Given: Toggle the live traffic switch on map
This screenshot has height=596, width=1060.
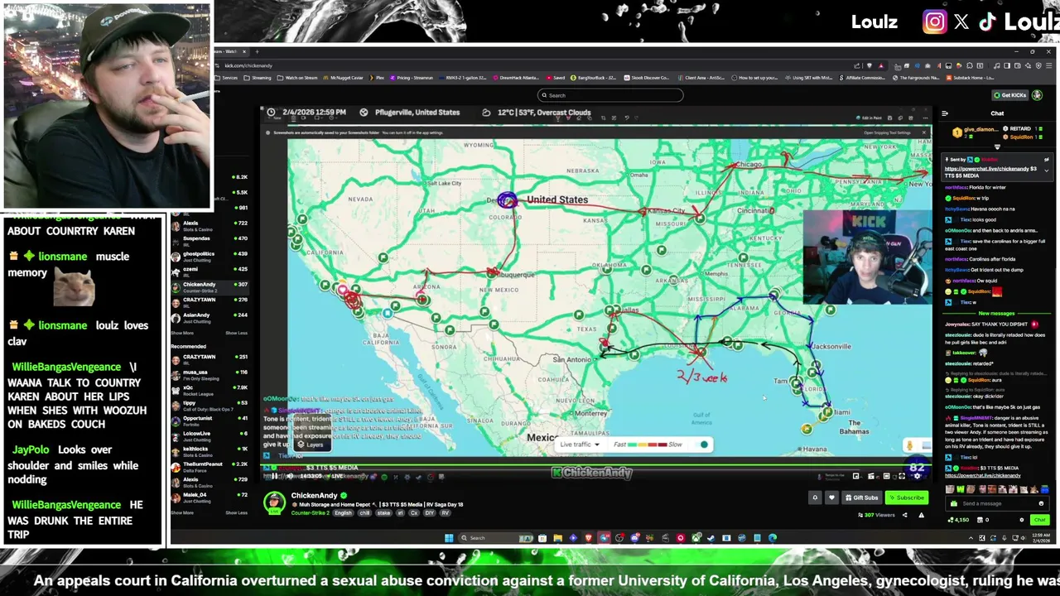Looking at the screenshot, I should pos(704,445).
